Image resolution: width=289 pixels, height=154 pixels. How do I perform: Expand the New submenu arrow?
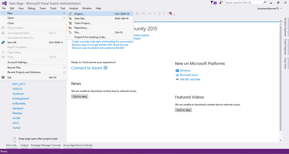click(64, 13)
